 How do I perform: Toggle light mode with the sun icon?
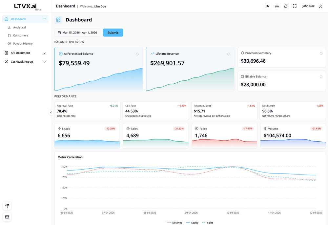coord(277,6)
